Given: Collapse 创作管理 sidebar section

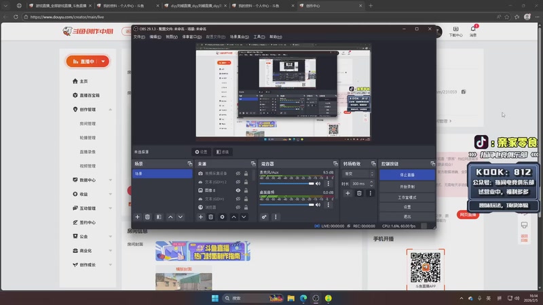Looking at the screenshot, I should (x=111, y=110).
